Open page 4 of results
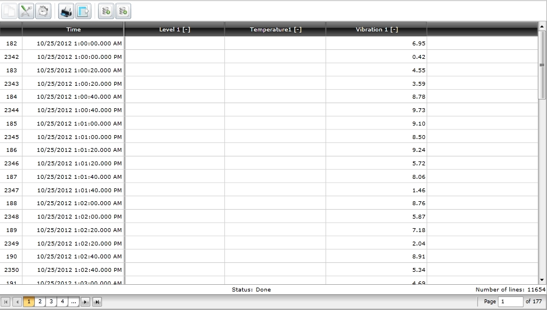547x310 pixels. 62,302
